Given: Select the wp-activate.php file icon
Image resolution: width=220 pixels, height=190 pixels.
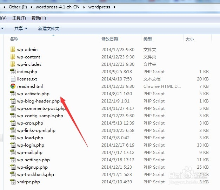Looking at the screenshot, I should (13, 93).
